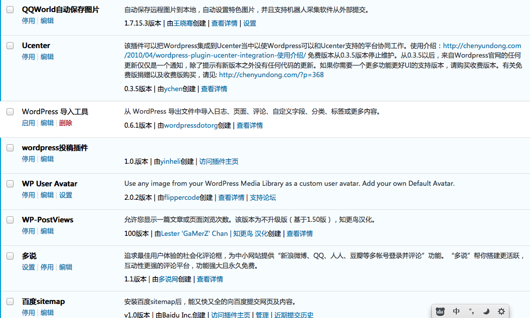Open flippercode author link

[x=182, y=197]
